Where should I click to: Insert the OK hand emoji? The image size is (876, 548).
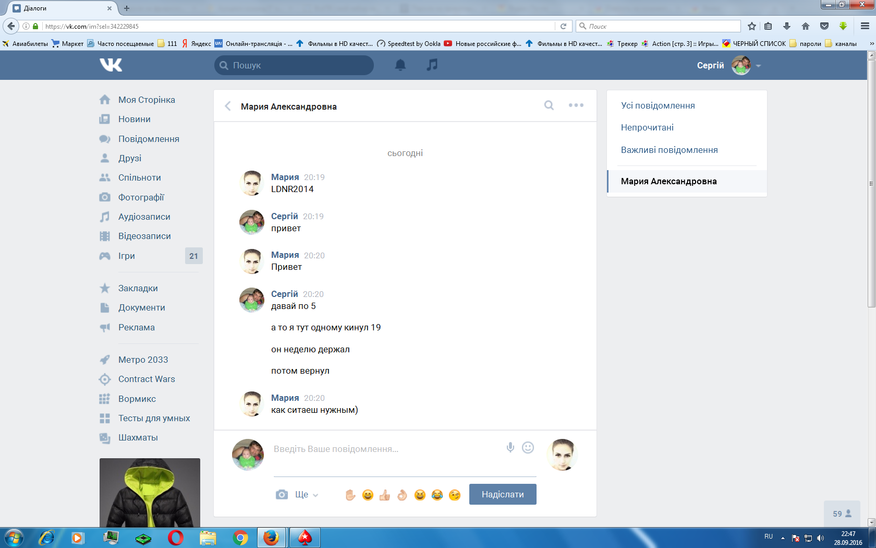[x=402, y=495]
